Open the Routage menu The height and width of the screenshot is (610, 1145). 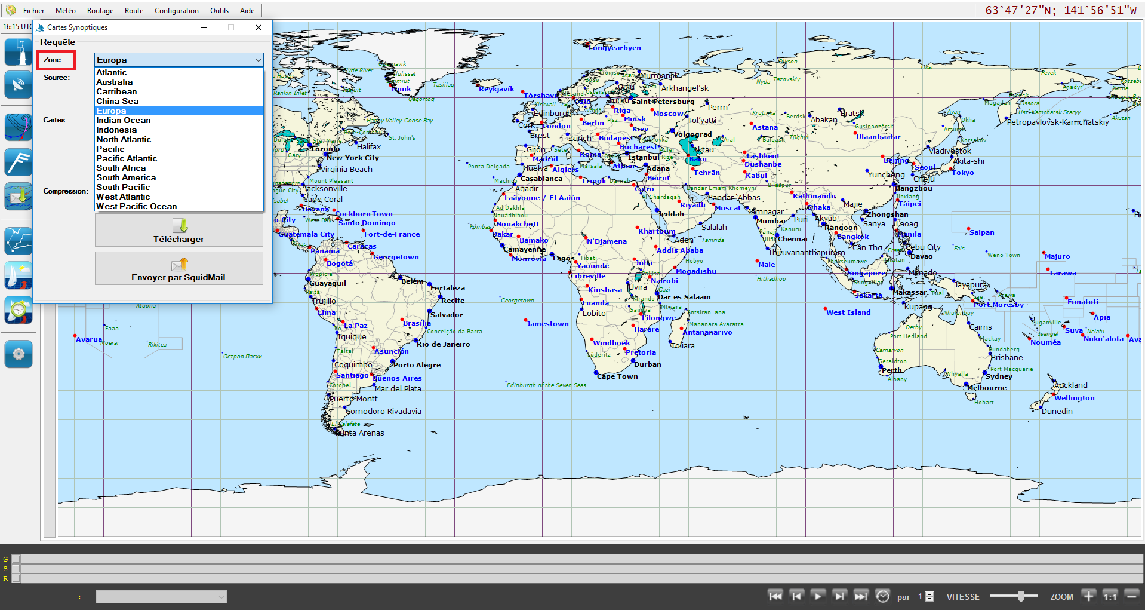click(x=100, y=11)
